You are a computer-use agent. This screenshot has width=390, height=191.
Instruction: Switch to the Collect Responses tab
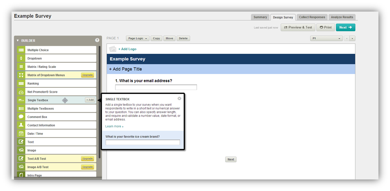pos(312,17)
